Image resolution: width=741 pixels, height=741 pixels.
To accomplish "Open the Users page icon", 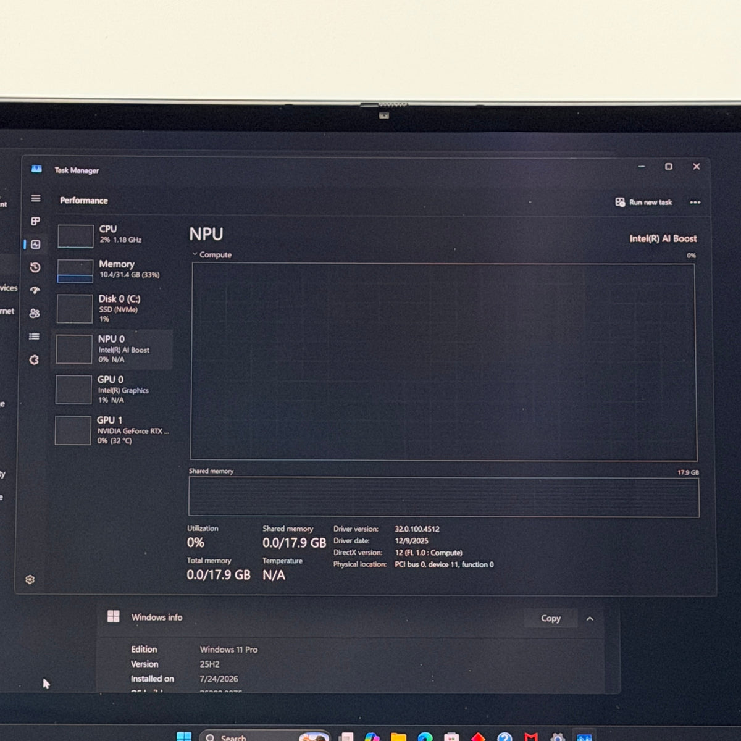I will point(35,313).
